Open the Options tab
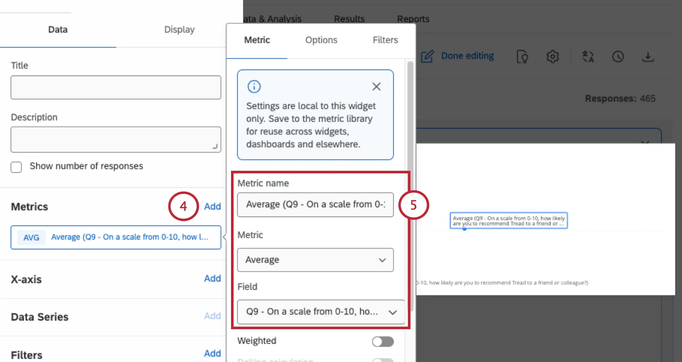 [321, 40]
